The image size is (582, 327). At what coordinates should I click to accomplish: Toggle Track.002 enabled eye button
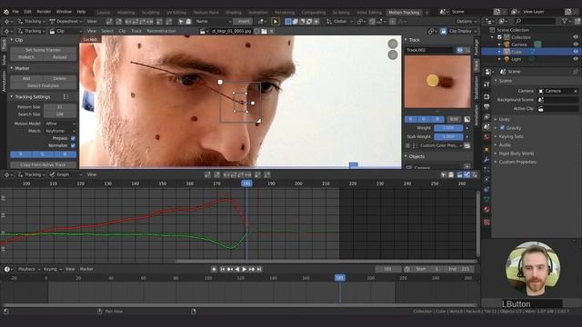click(x=460, y=50)
